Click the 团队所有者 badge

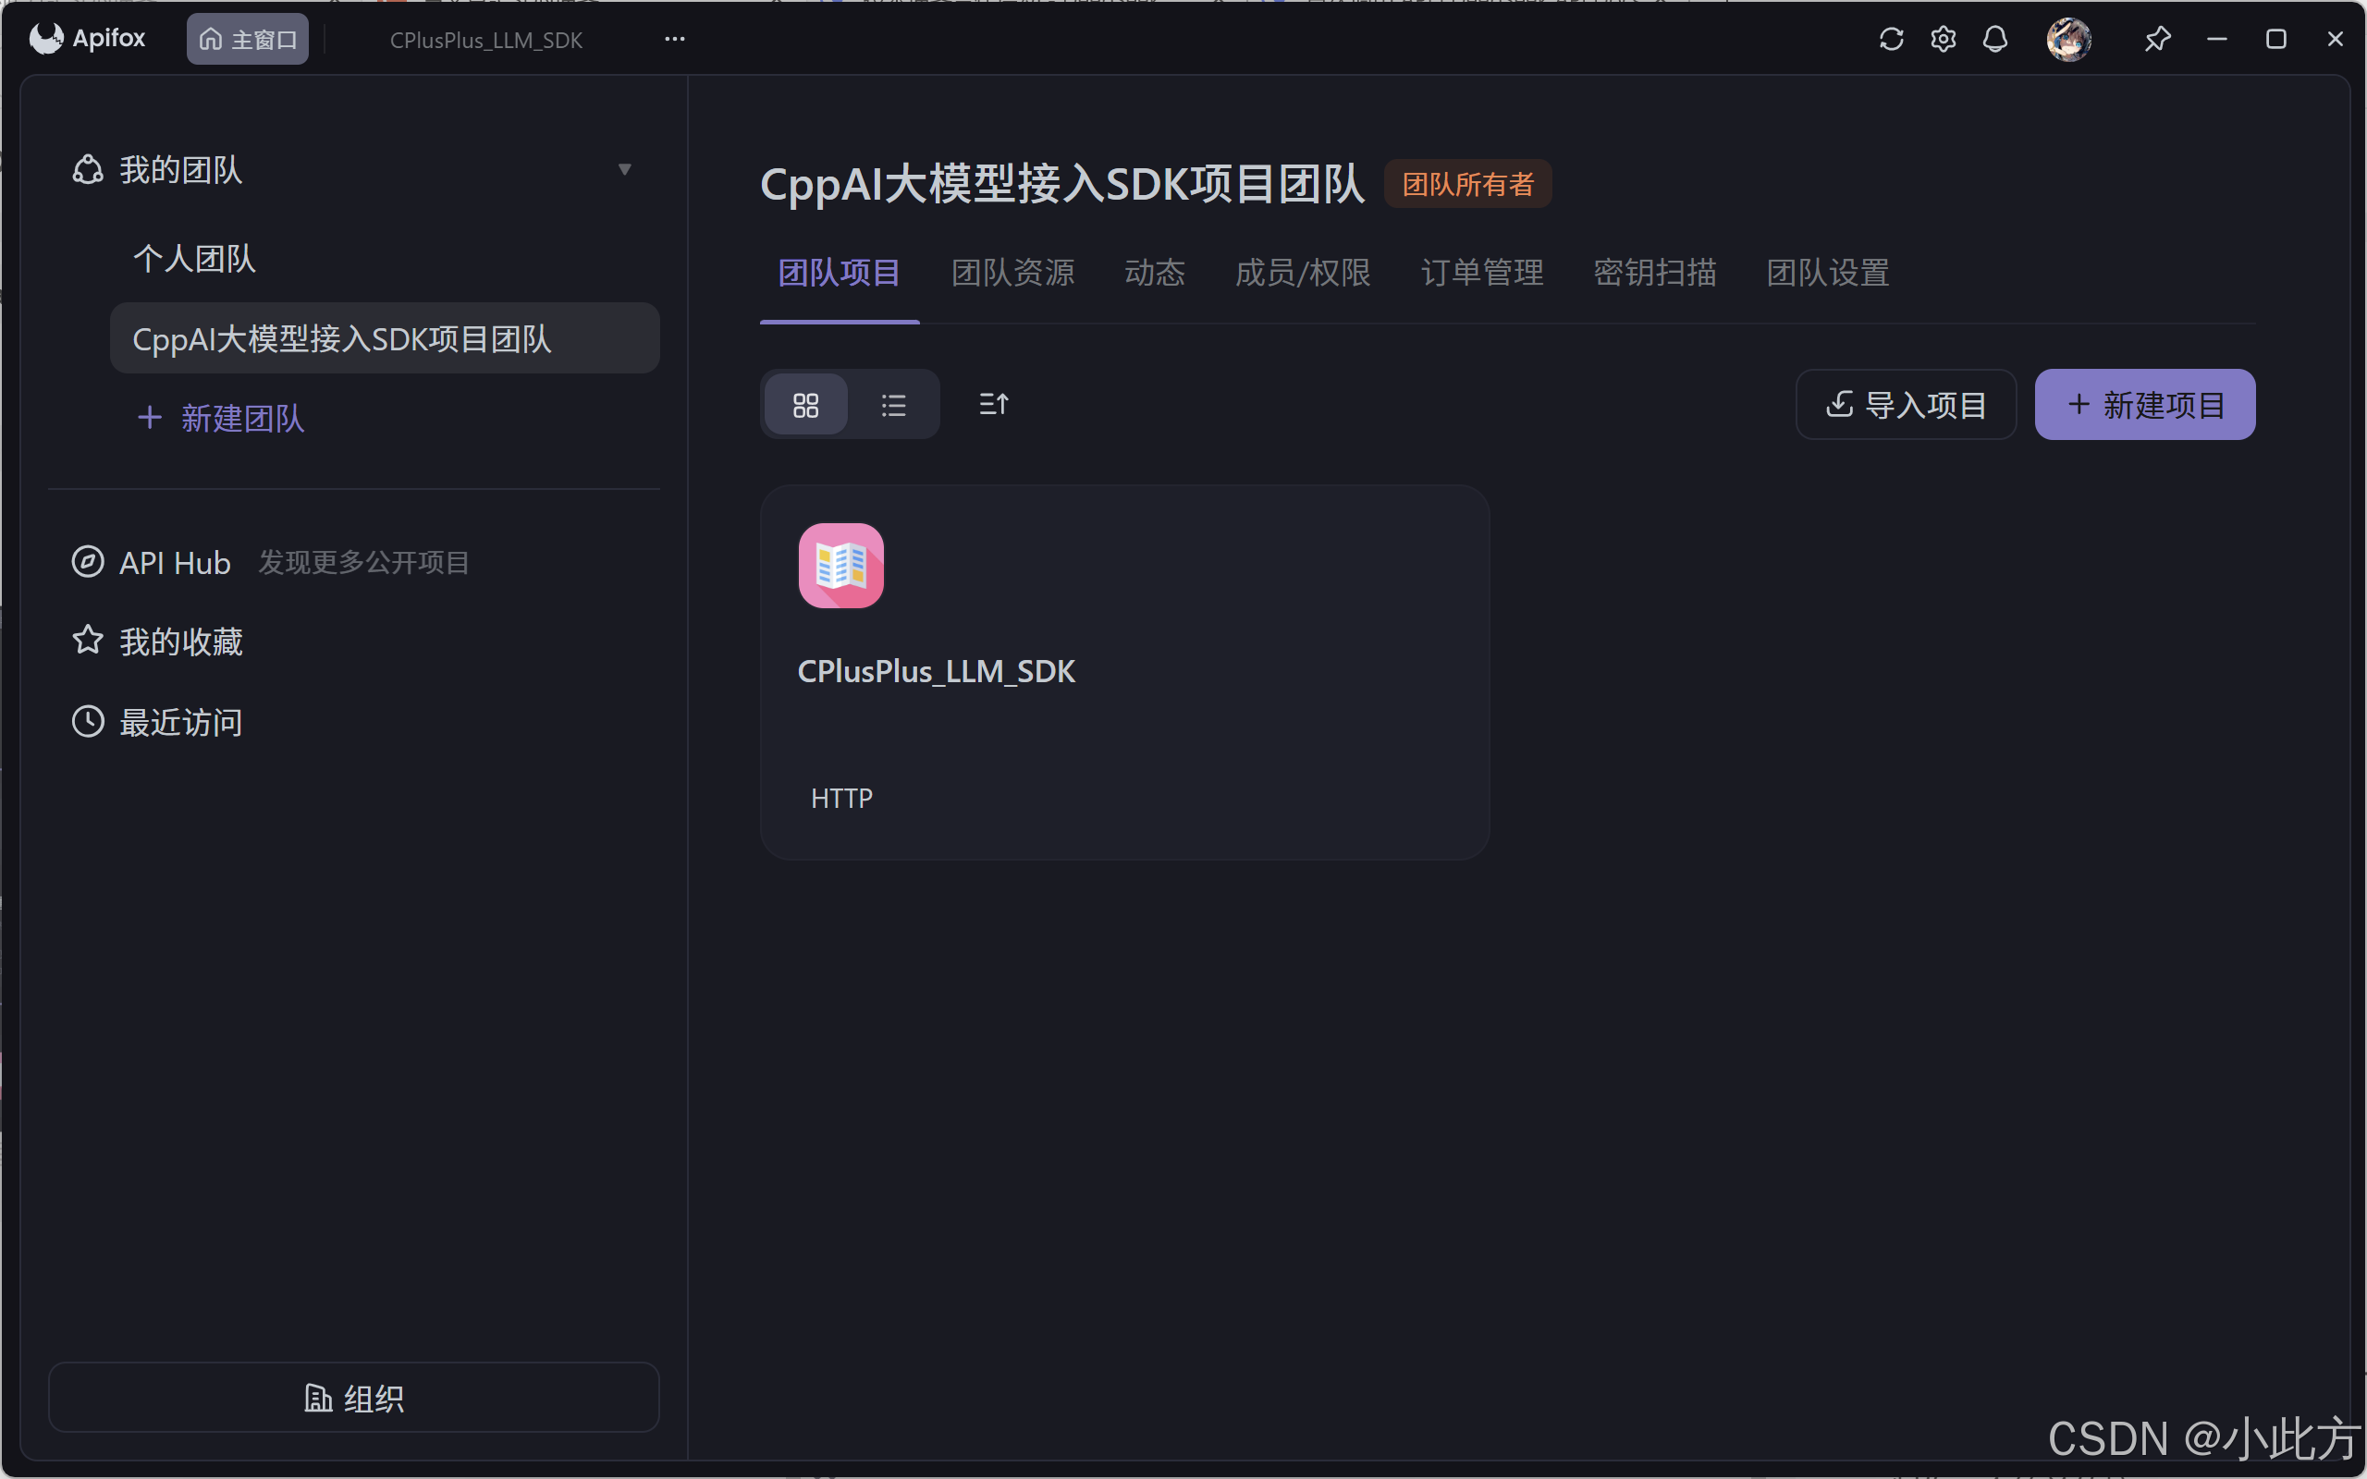(1467, 184)
